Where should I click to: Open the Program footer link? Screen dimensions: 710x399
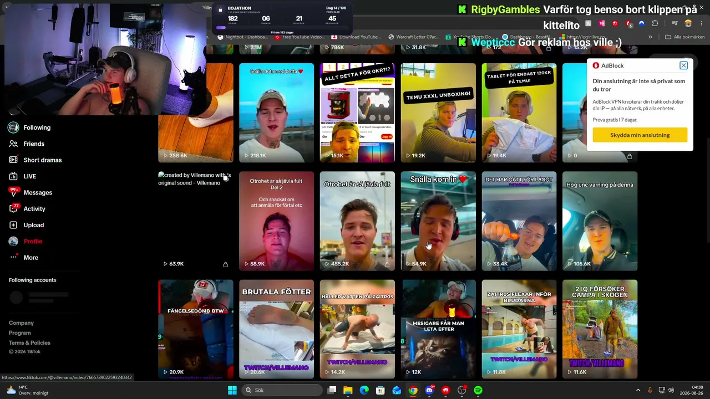[x=19, y=333]
